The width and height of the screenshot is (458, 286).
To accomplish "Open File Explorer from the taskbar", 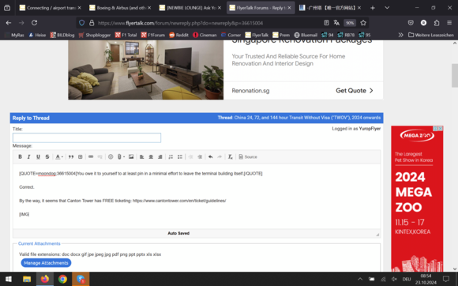I will pyautogui.click(x=27, y=279).
